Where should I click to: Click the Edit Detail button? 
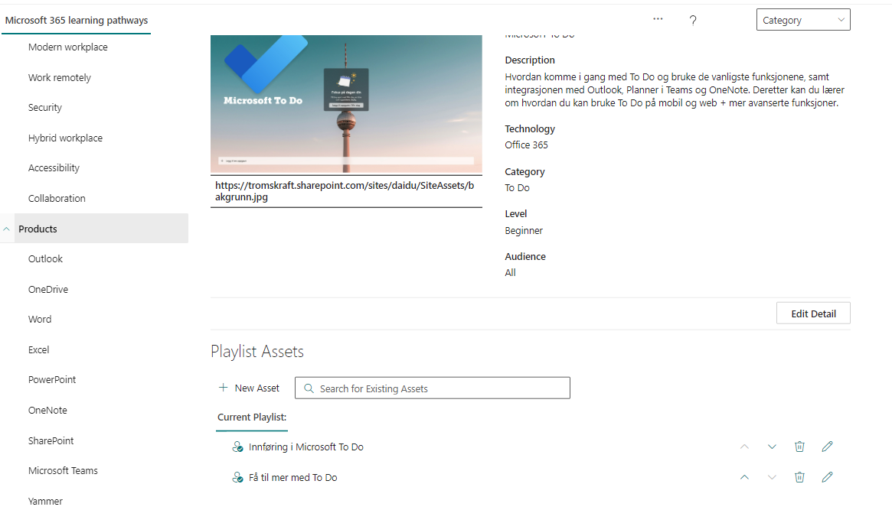[x=813, y=313]
